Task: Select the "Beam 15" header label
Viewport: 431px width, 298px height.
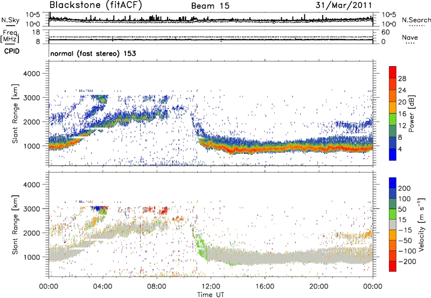Action: [210, 6]
